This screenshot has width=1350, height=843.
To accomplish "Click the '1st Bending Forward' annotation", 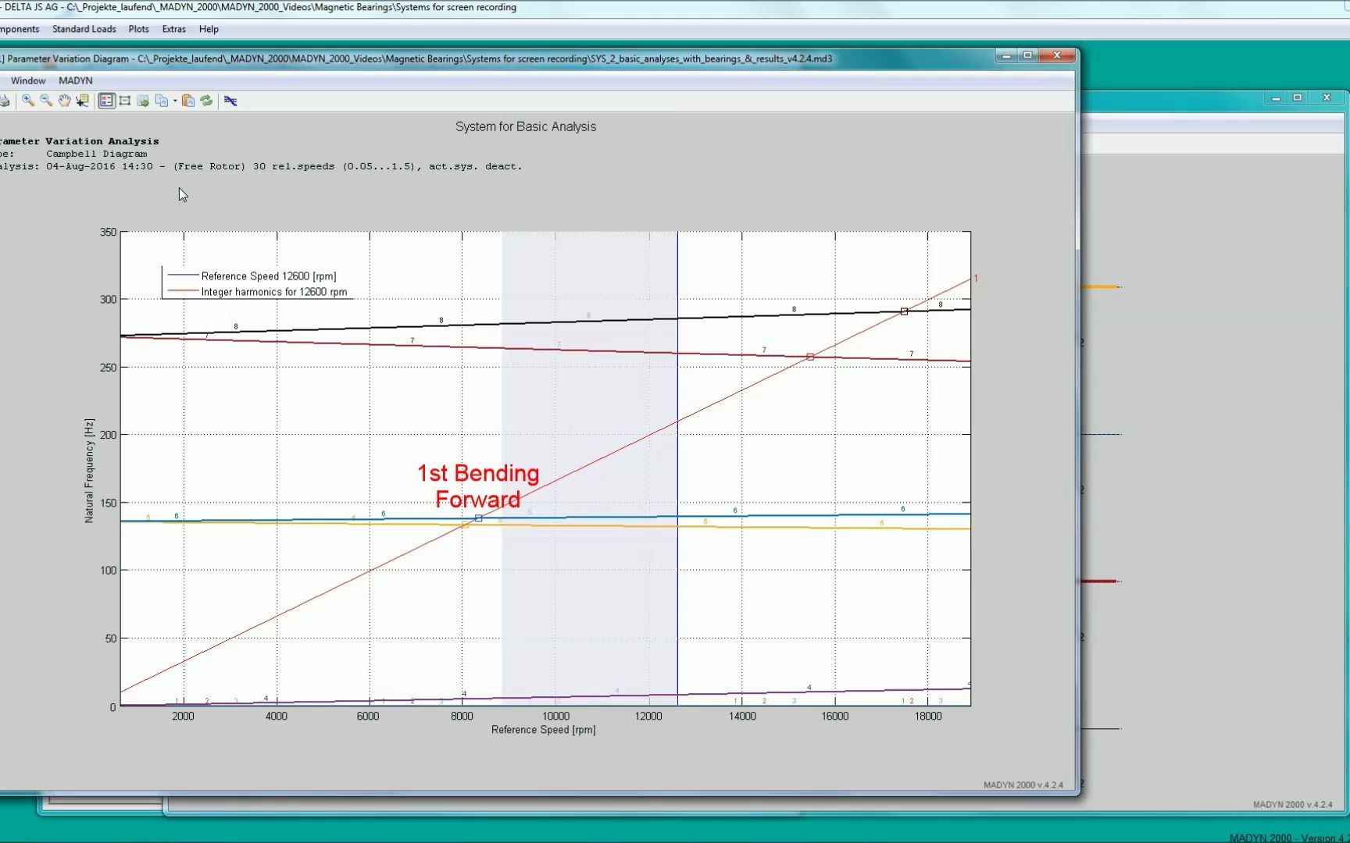I will point(478,486).
